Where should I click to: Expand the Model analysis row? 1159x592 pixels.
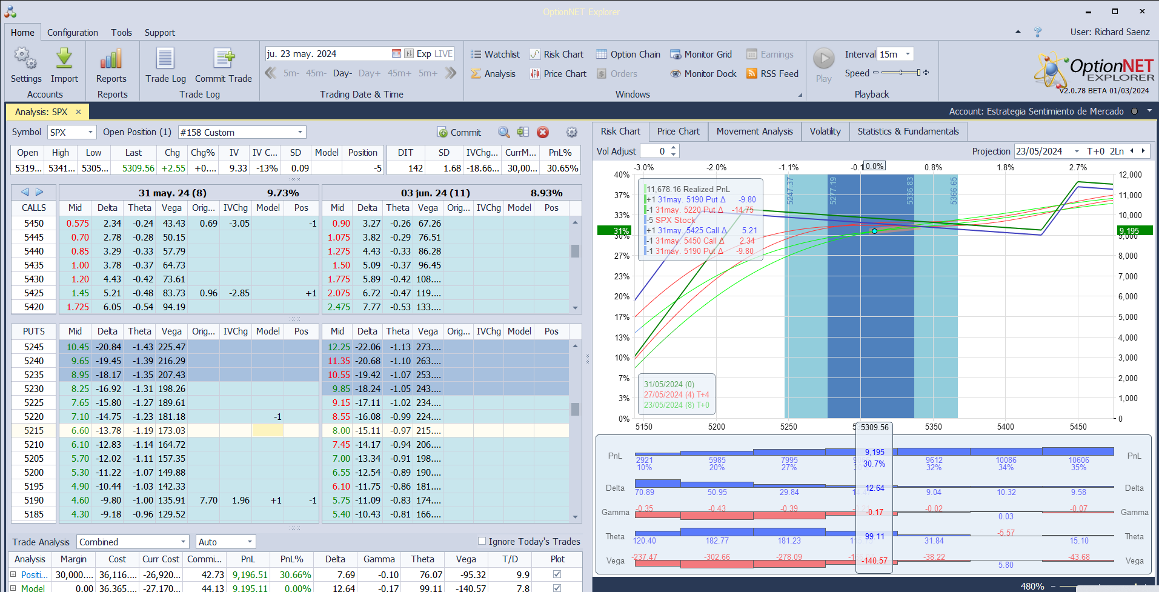click(13, 588)
